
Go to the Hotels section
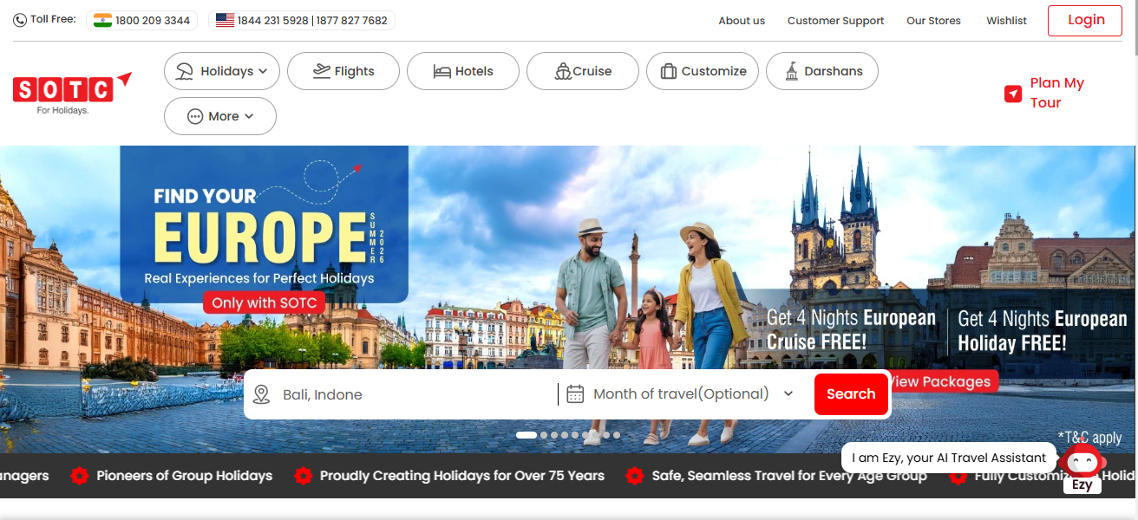click(x=463, y=71)
